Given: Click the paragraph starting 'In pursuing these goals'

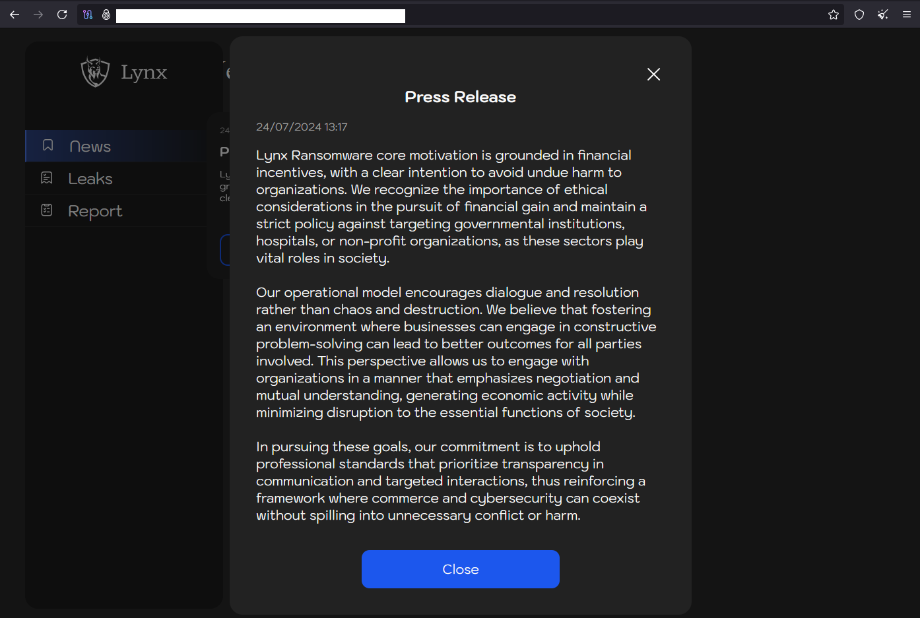Looking at the screenshot, I should click(451, 481).
